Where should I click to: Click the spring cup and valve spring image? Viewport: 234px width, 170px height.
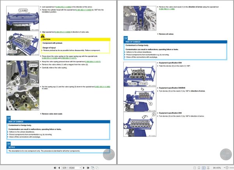23,98
